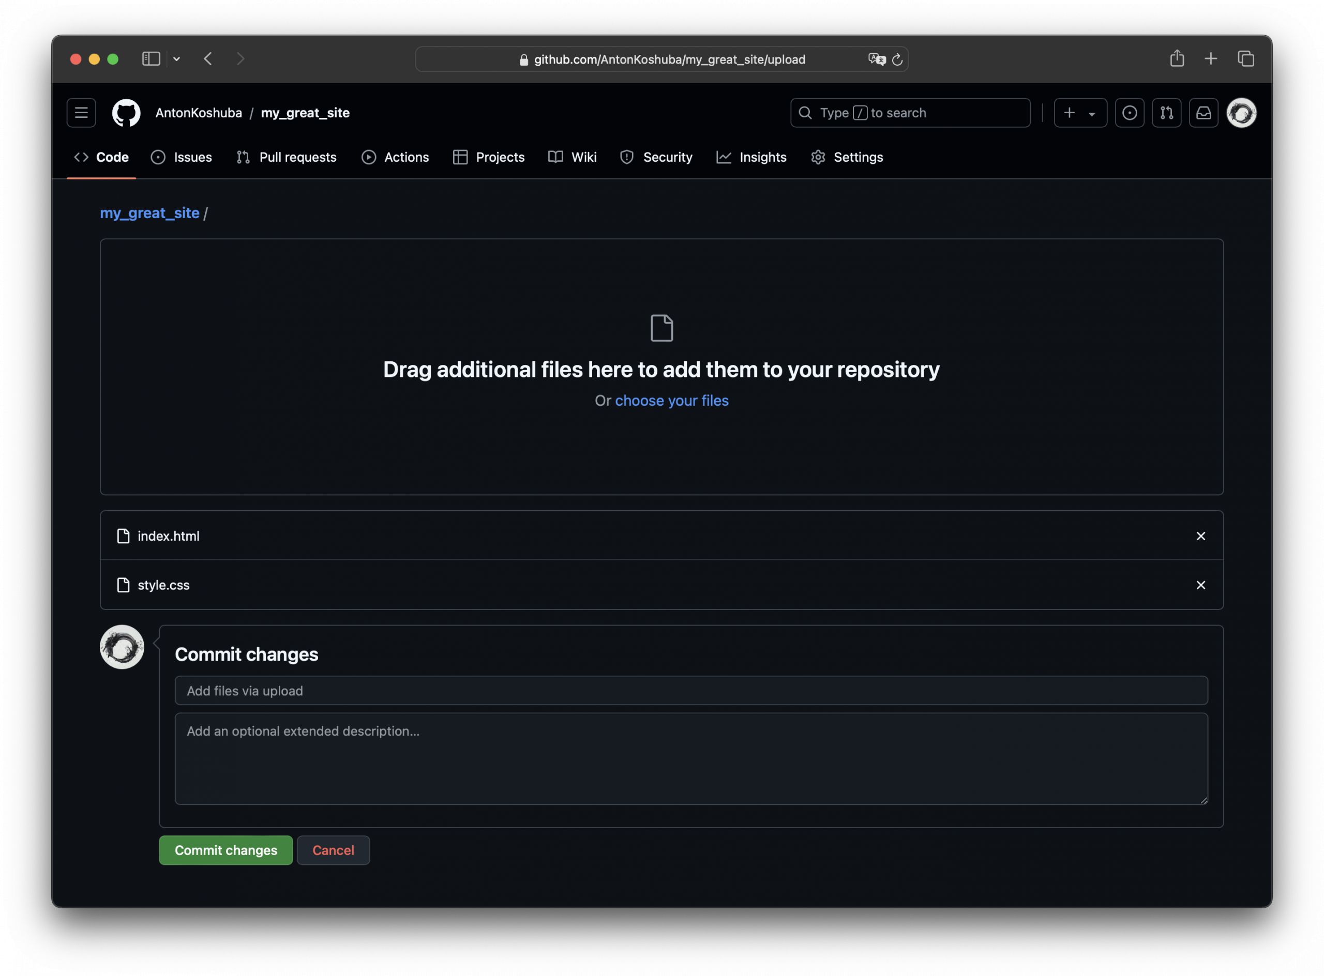Click the green Commit changes button
Image resolution: width=1324 pixels, height=976 pixels.
click(226, 850)
